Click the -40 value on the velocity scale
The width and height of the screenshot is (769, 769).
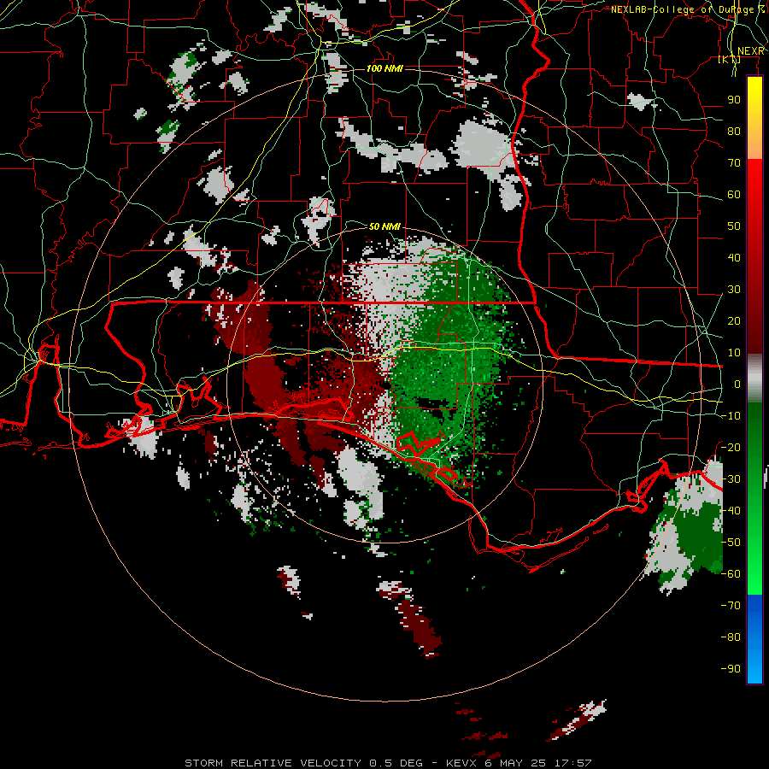pyautogui.click(x=731, y=511)
